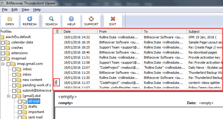
Task: Click the HELP question mark icon
Action: 71,19
